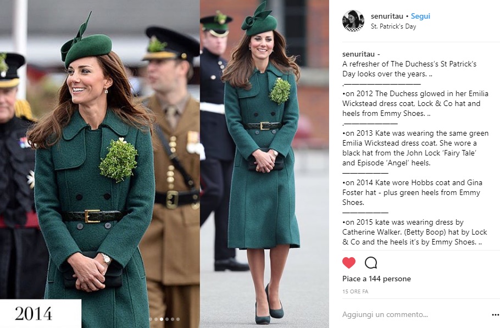Open senuritau username in post header

tap(387, 16)
